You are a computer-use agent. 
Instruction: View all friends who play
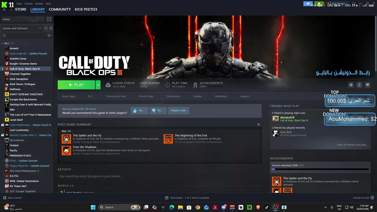[x=351, y=145]
